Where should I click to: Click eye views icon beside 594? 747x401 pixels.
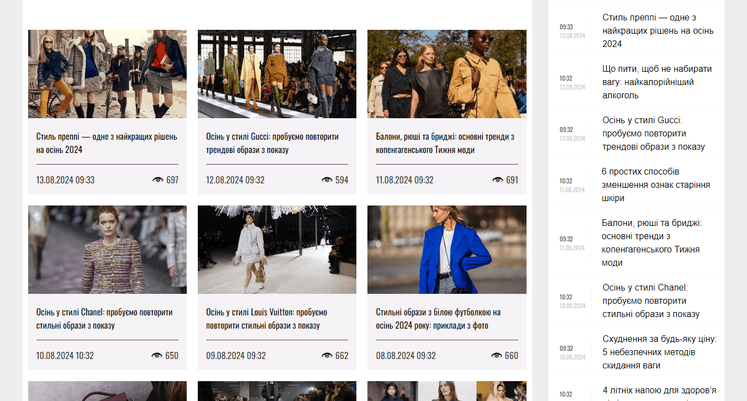click(327, 180)
